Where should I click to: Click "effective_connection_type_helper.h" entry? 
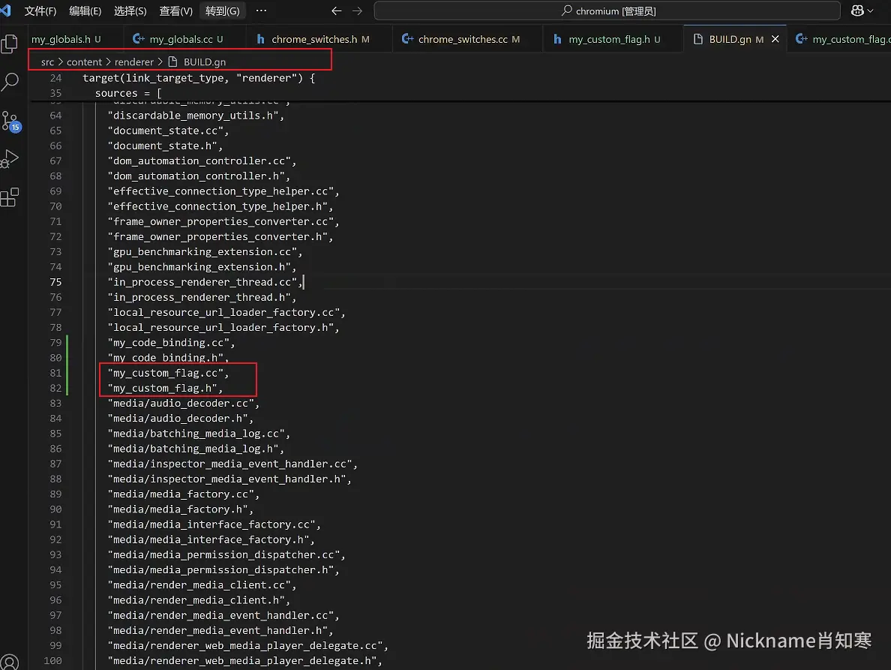point(217,206)
